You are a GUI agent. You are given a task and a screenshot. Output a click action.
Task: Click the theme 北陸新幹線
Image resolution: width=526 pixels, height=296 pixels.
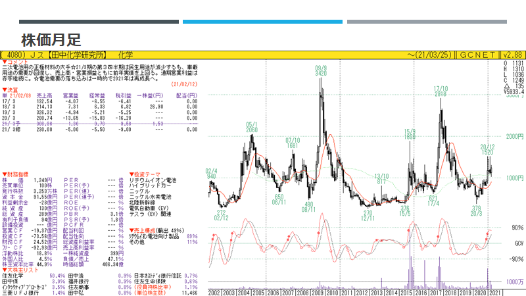coord(142,203)
